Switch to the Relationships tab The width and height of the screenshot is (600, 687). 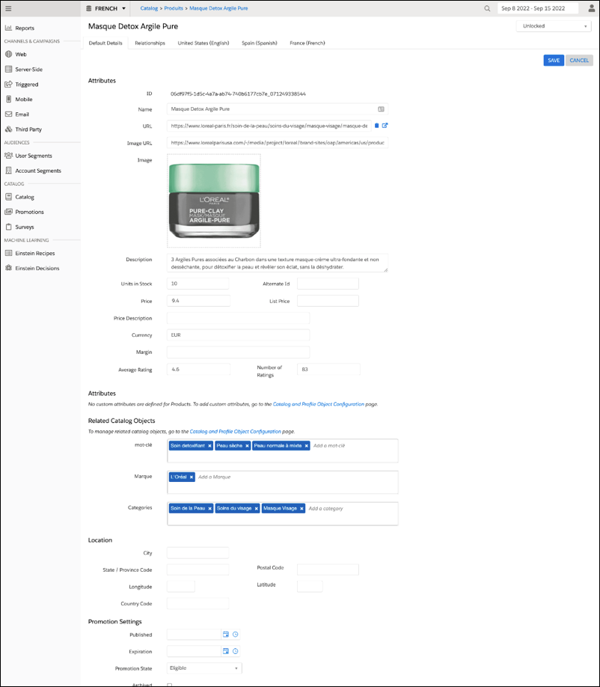coord(150,43)
